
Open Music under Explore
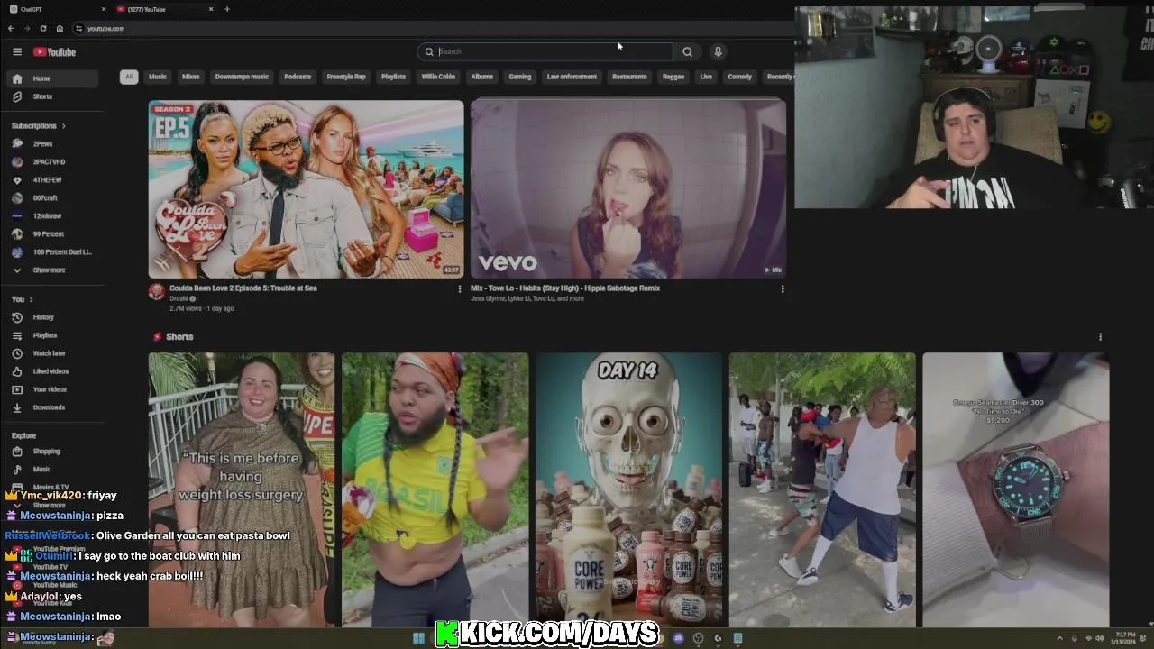(x=54, y=469)
